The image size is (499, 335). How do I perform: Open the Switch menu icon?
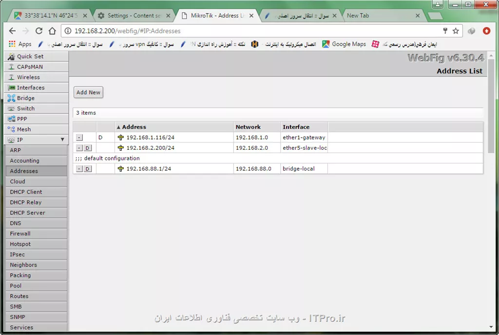point(12,108)
